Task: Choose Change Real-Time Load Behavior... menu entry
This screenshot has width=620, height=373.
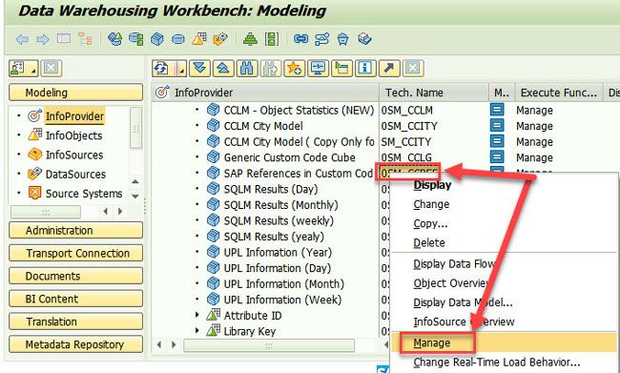Action: (497, 362)
